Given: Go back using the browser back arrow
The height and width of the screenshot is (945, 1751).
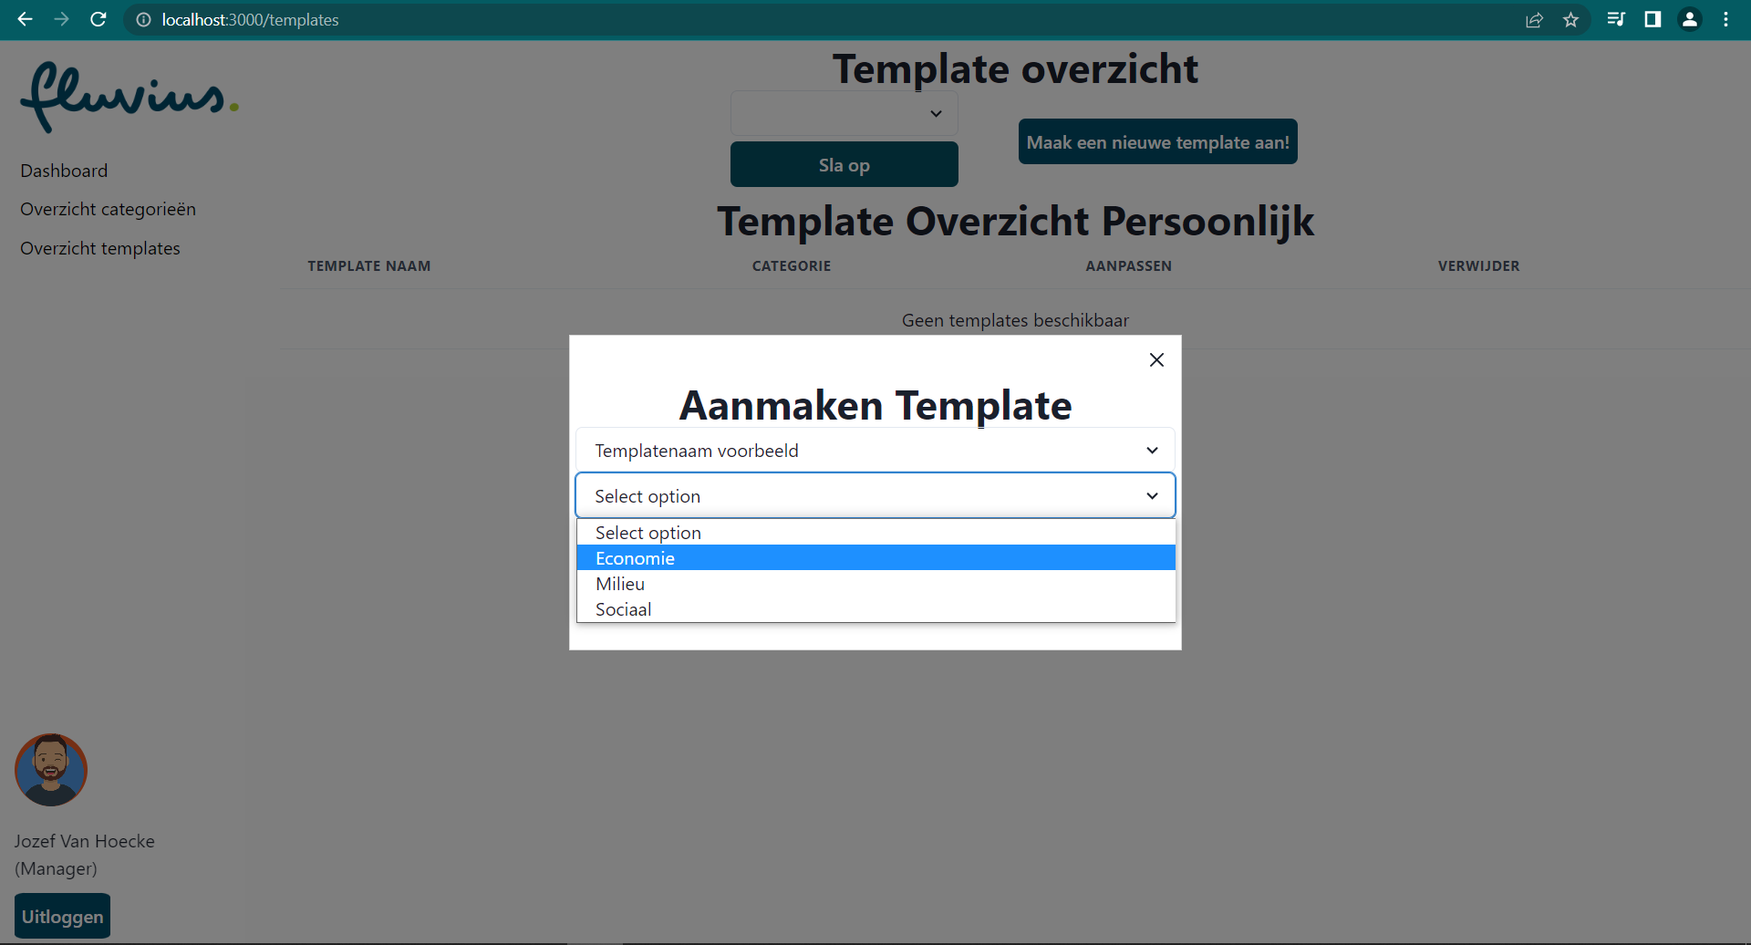Looking at the screenshot, I should (25, 19).
